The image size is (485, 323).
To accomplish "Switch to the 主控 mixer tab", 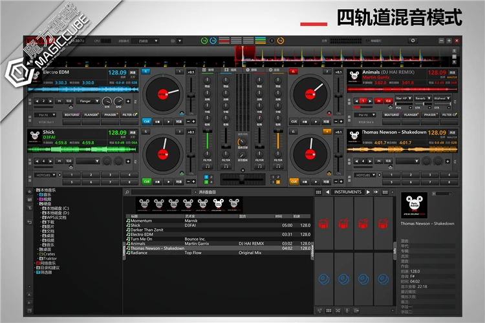I will [274, 70].
